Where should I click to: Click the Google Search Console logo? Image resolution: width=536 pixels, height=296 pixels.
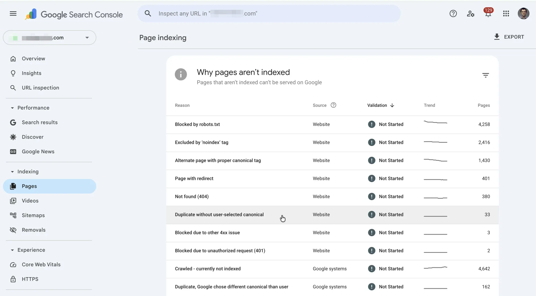(74, 14)
